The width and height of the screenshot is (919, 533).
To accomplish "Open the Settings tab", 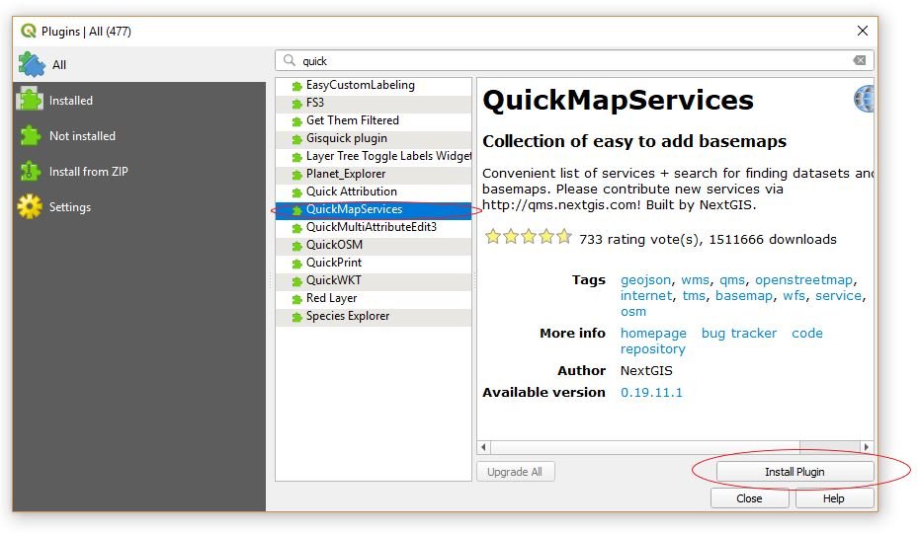I will pyautogui.click(x=139, y=206).
